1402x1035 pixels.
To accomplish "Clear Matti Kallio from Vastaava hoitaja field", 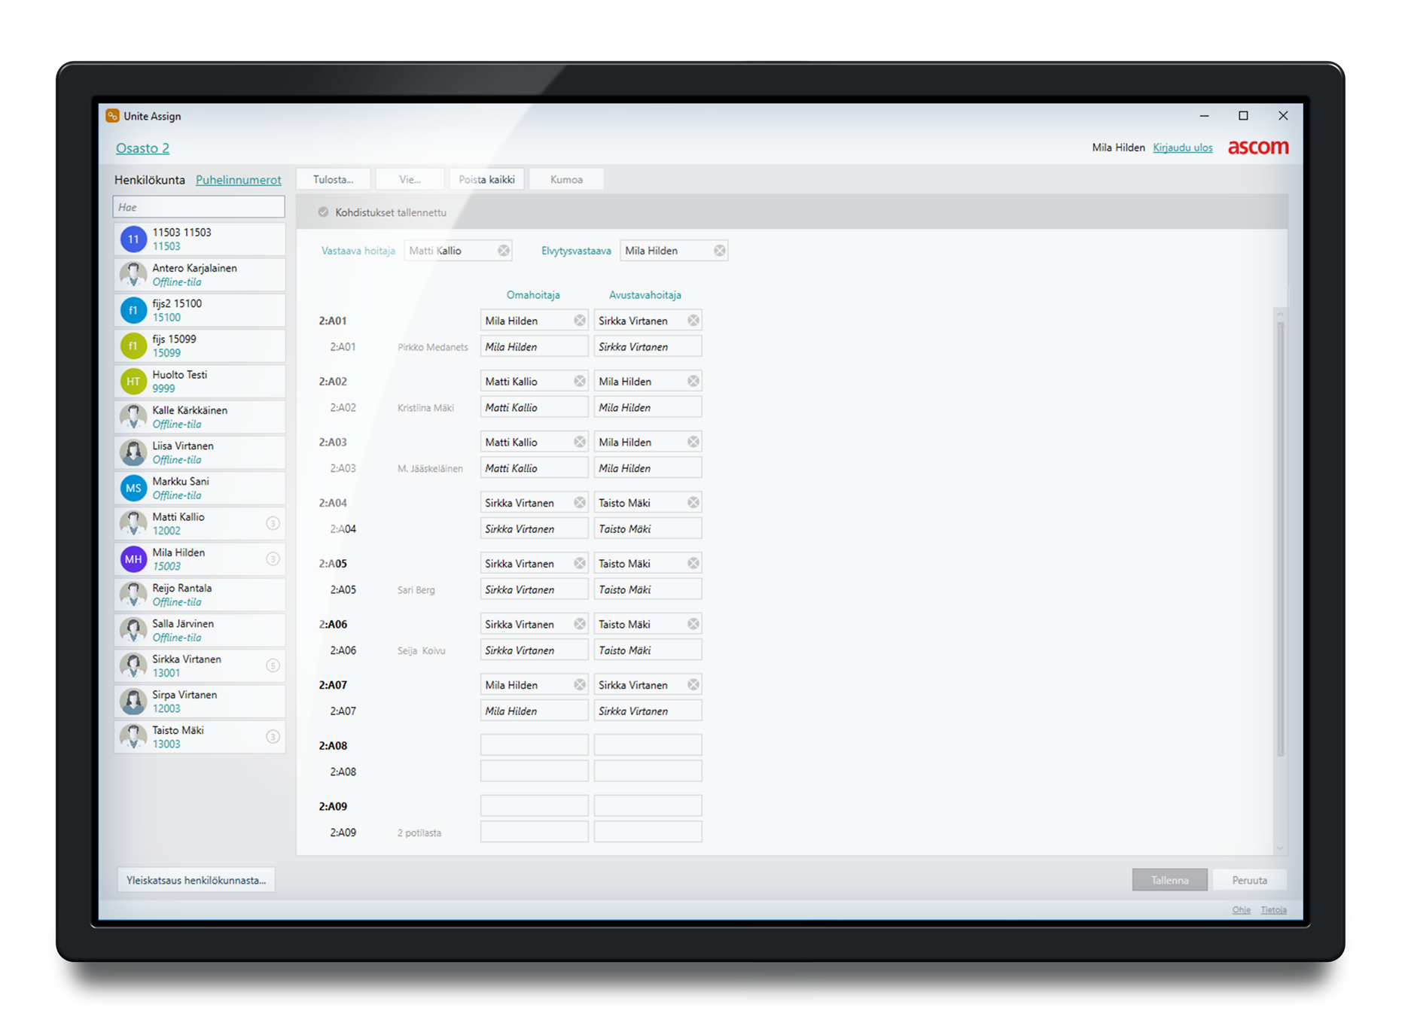I will pyautogui.click(x=504, y=251).
